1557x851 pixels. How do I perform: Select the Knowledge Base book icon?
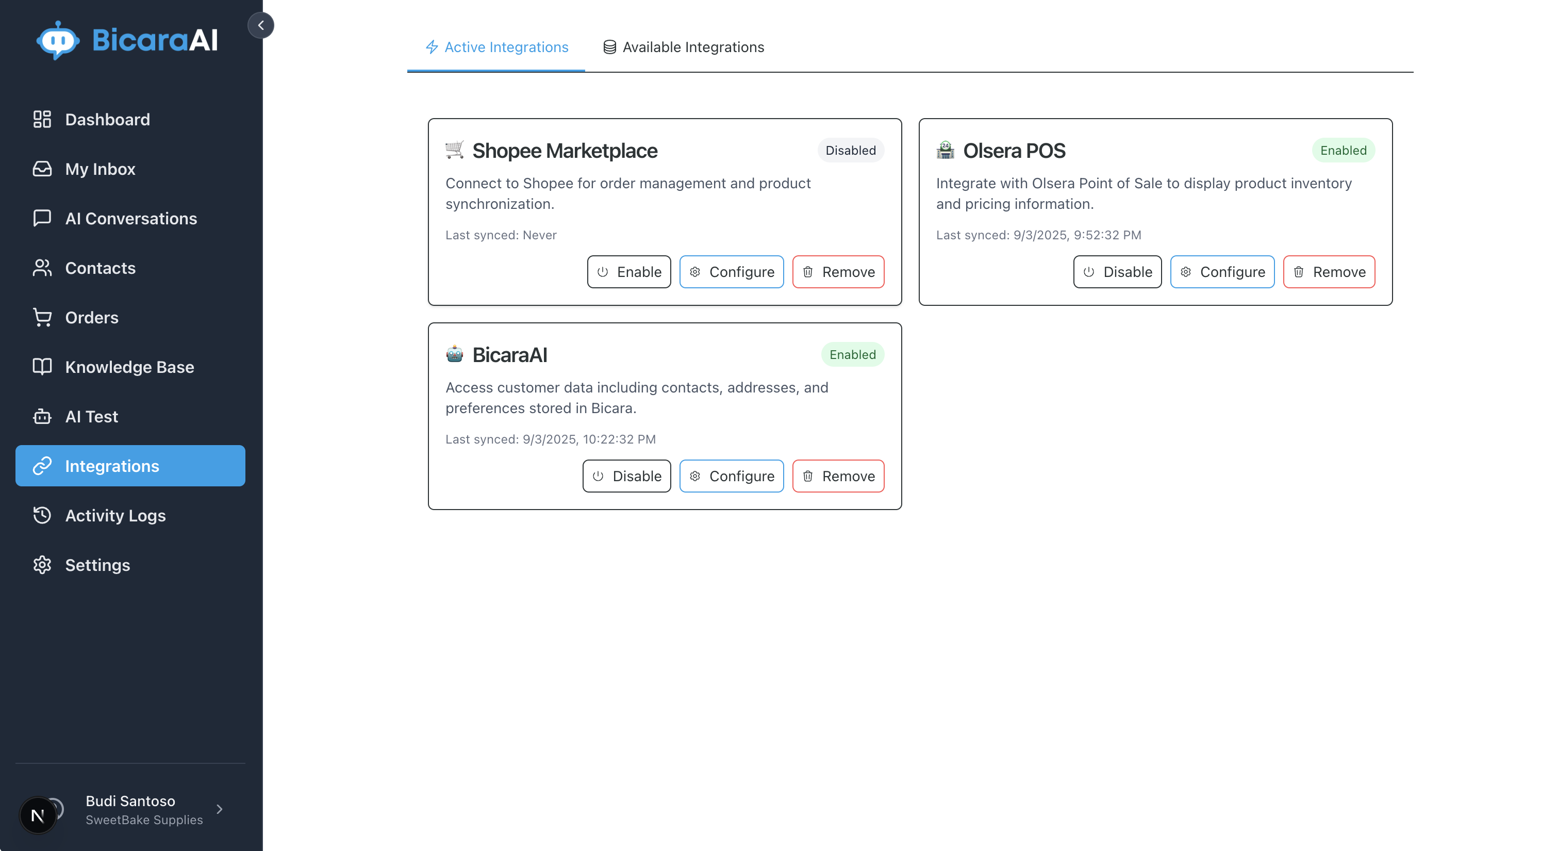[x=41, y=367]
